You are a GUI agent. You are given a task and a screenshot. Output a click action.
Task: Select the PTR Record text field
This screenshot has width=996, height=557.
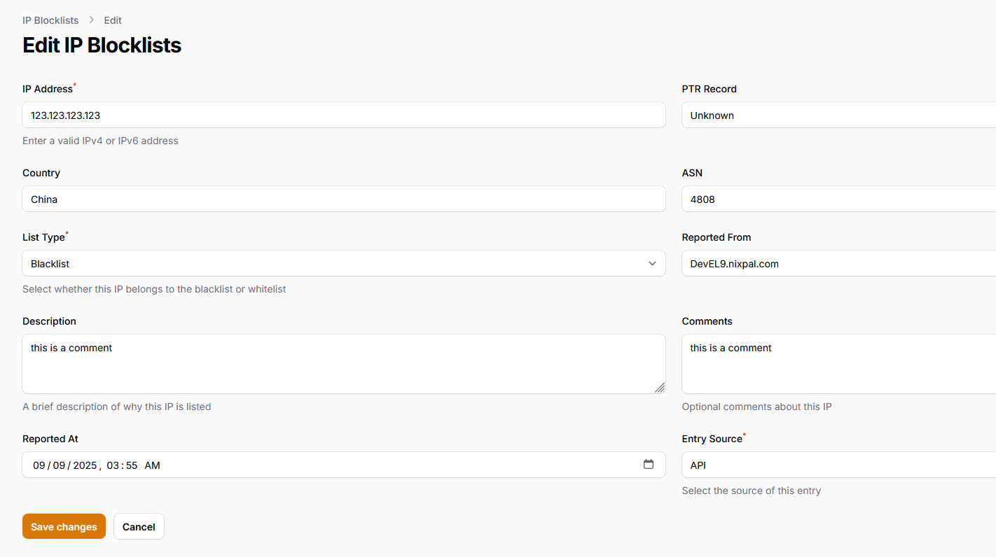[838, 115]
